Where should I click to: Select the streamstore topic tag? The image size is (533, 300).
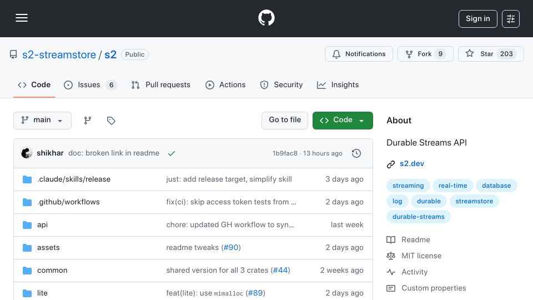click(474, 201)
